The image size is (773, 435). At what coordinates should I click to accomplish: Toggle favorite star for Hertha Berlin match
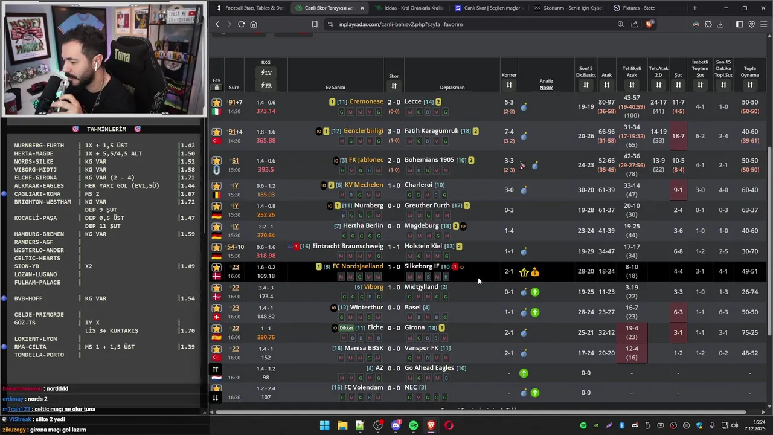(x=216, y=227)
